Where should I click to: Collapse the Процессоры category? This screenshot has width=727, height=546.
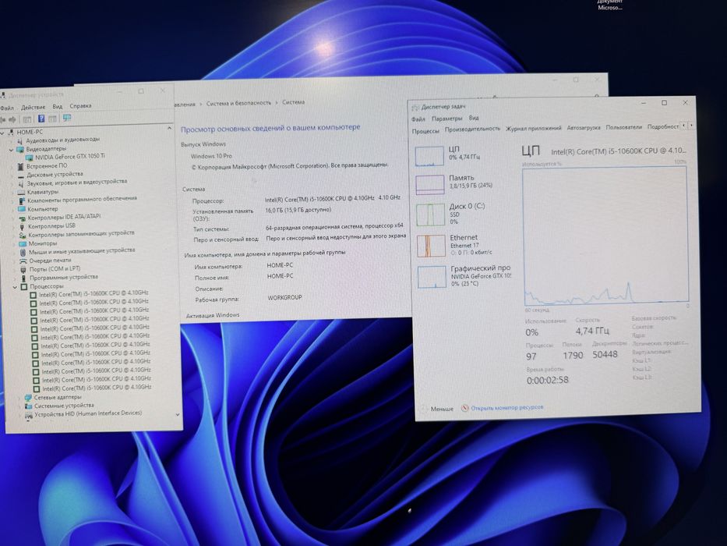pyautogui.click(x=16, y=287)
